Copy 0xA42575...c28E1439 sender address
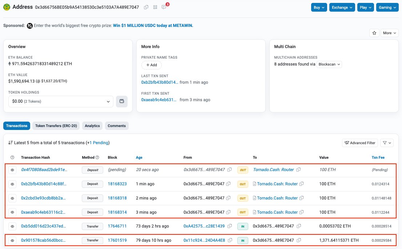Viewport: 402px width, 249px height. (x=229, y=226)
